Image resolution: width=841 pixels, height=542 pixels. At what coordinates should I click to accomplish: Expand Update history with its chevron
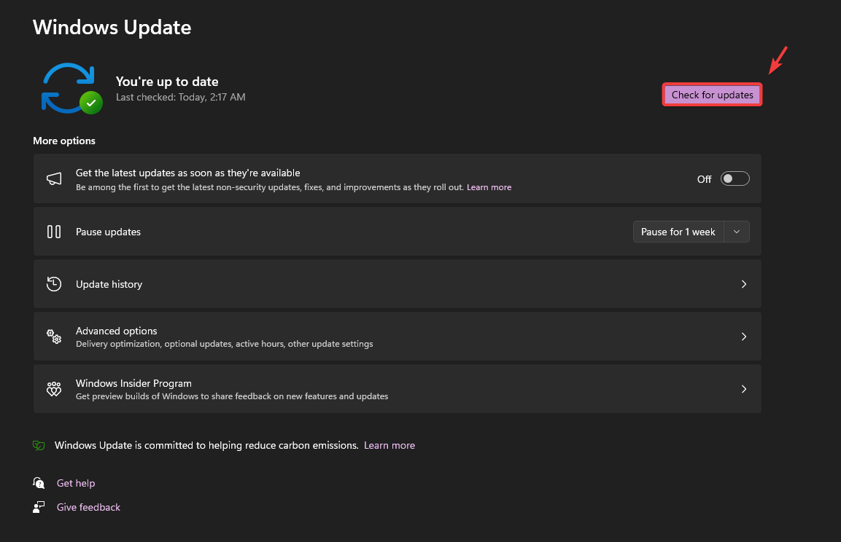coord(743,284)
